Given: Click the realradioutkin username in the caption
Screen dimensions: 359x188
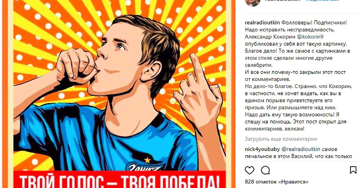Looking at the screenshot, I should coord(262,23).
